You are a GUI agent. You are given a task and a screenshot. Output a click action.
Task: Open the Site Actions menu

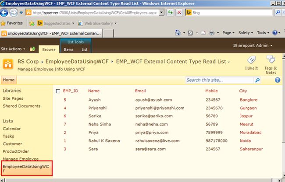point(13,49)
